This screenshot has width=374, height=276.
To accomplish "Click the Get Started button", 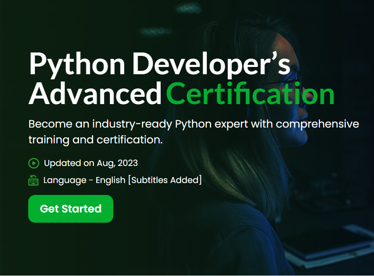I will click(x=71, y=209).
